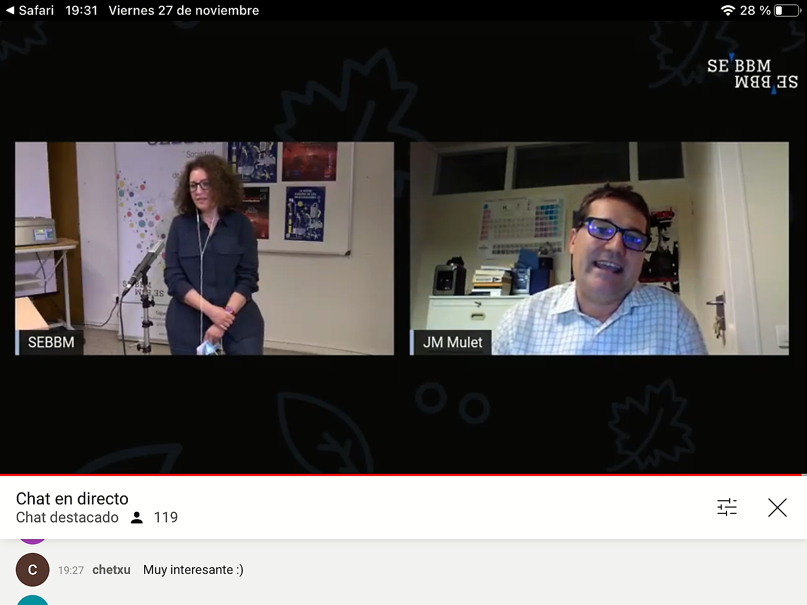
Task: Tap the teal avatar below chetxu
Action: [x=33, y=601]
